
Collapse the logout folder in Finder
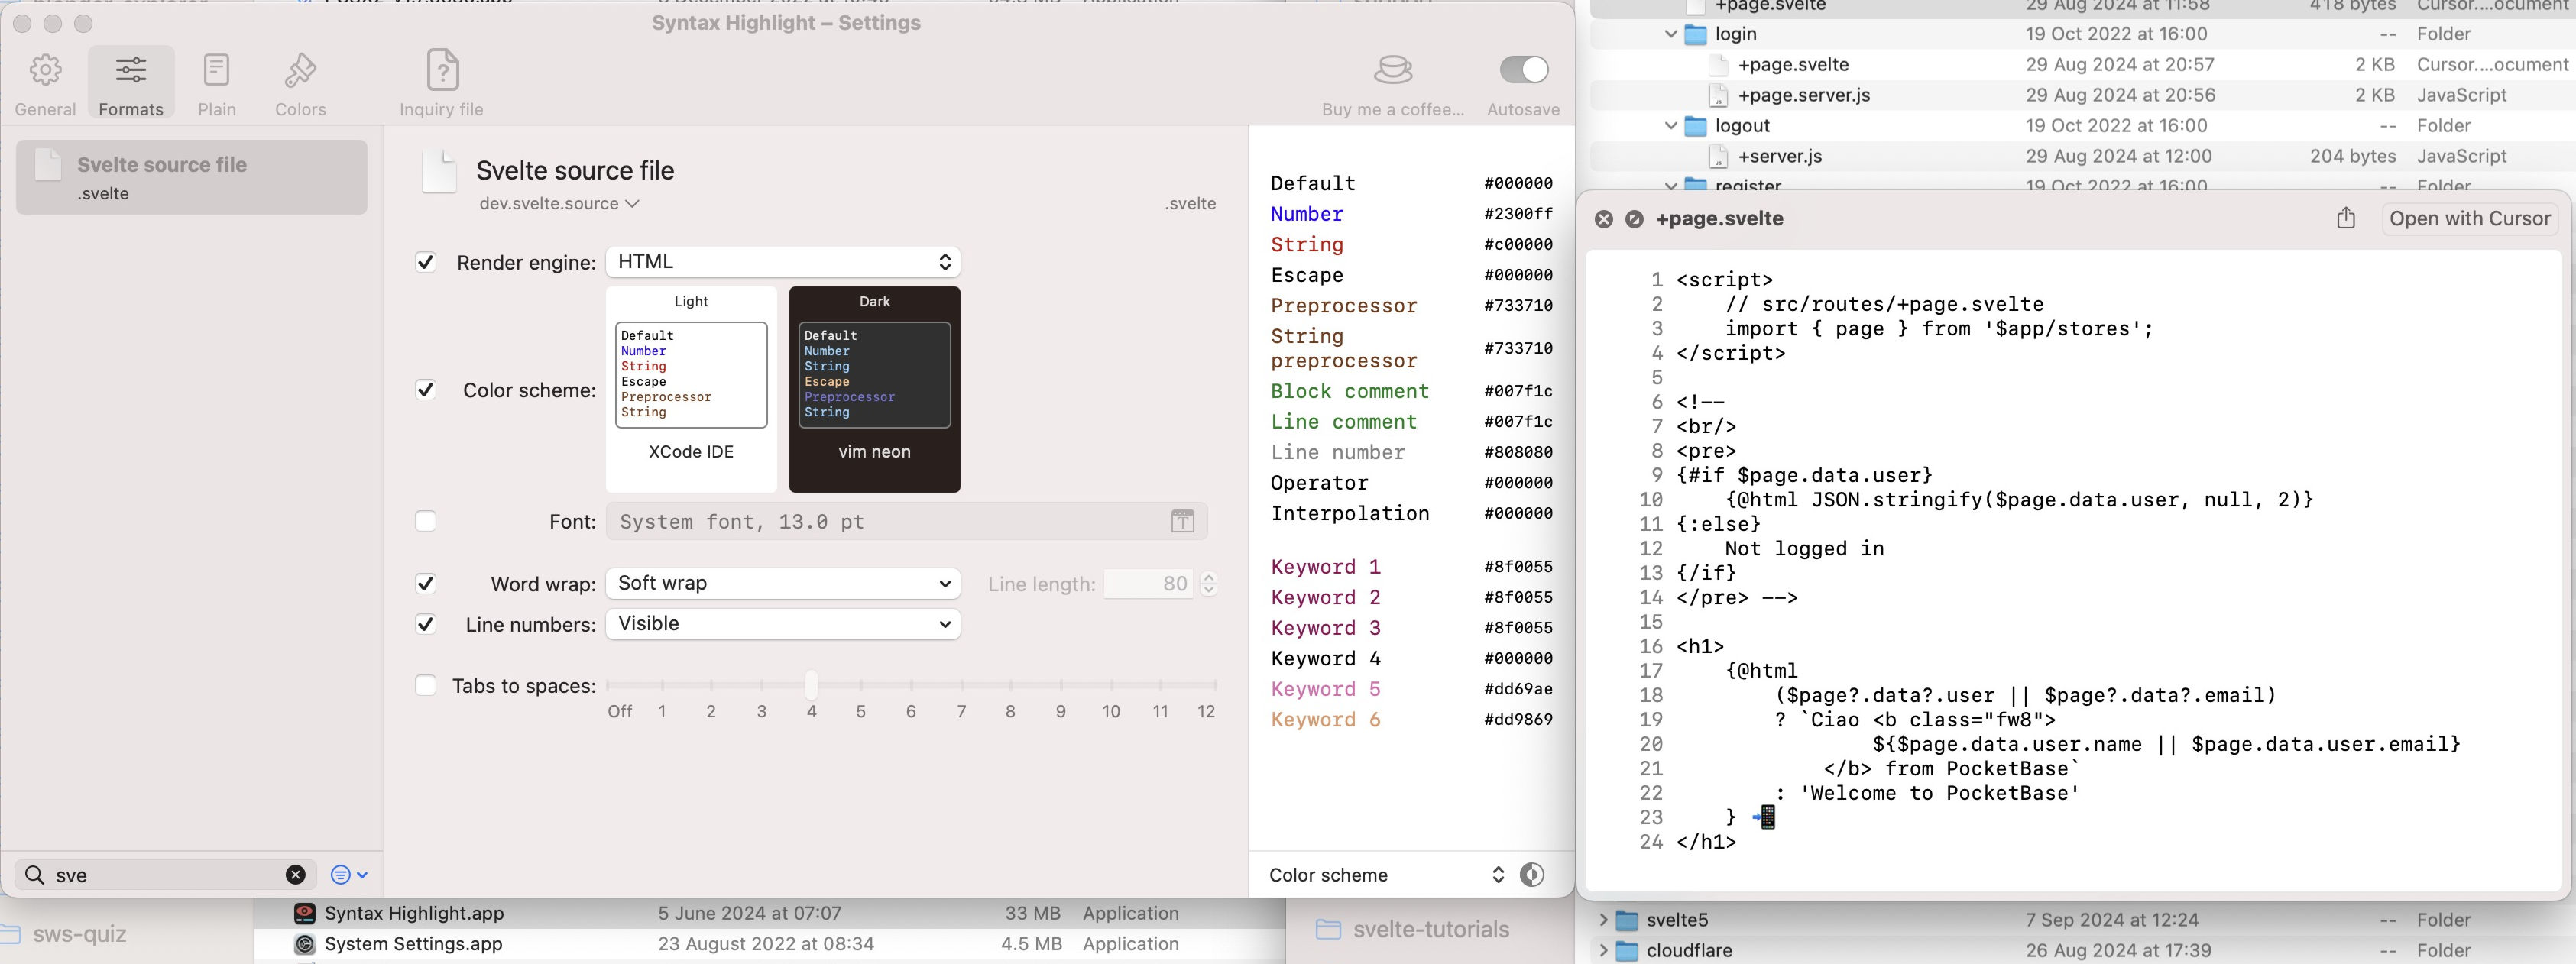tap(1670, 126)
